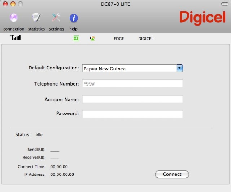
Task: Open the settings tools icon
Action: click(56, 18)
